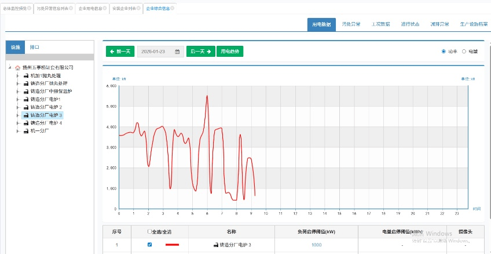Image resolution: width=491 pixels, height=254 pixels.
Task: Open the calendar icon in date field
Action: (x=177, y=52)
